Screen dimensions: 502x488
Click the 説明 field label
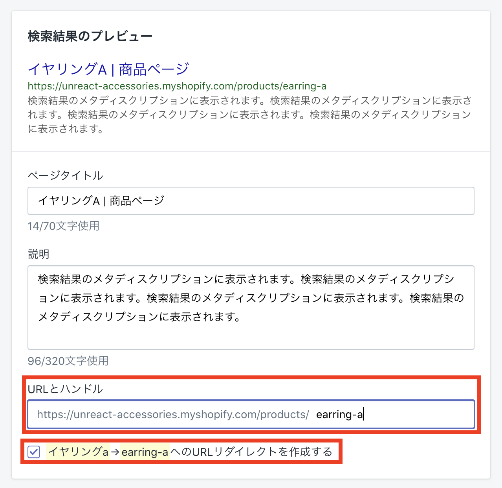(x=38, y=254)
